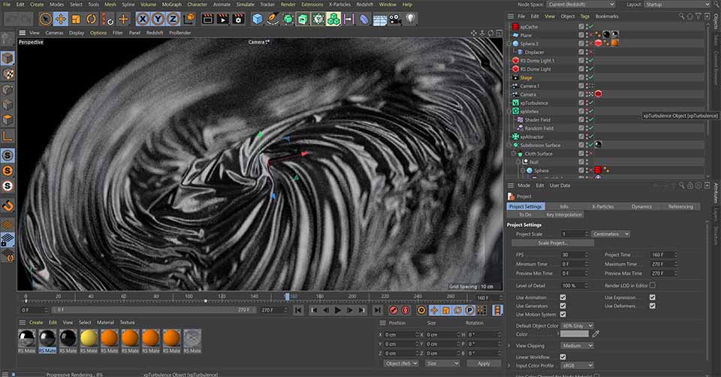This screenshot has width=721, height=377.
Task: Render the current view with the clapperboard icon
Action: click(x=208, y=19)
